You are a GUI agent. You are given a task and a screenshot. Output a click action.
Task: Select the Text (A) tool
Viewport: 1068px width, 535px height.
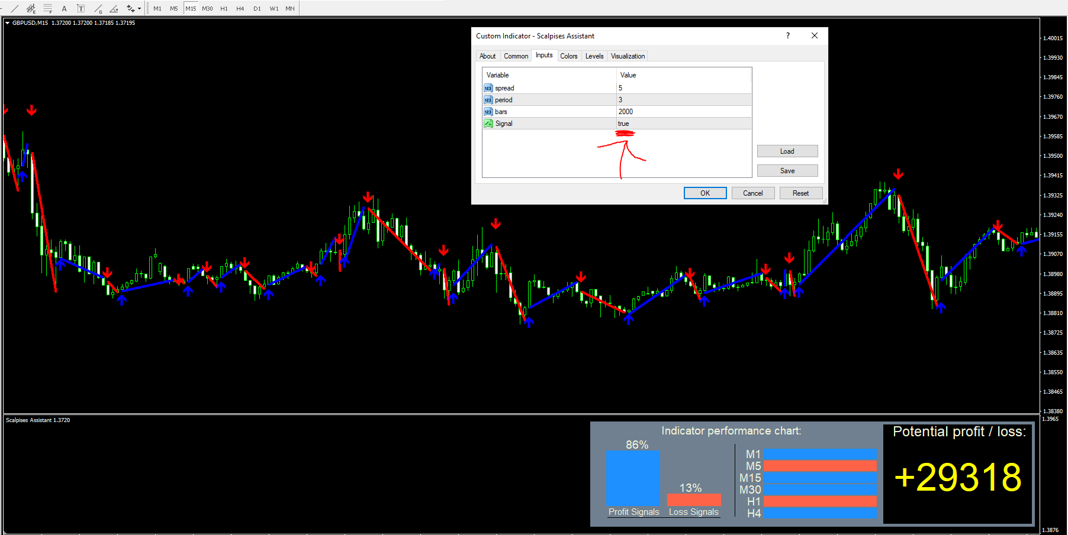pyautogui.click(x=64, y=8)
